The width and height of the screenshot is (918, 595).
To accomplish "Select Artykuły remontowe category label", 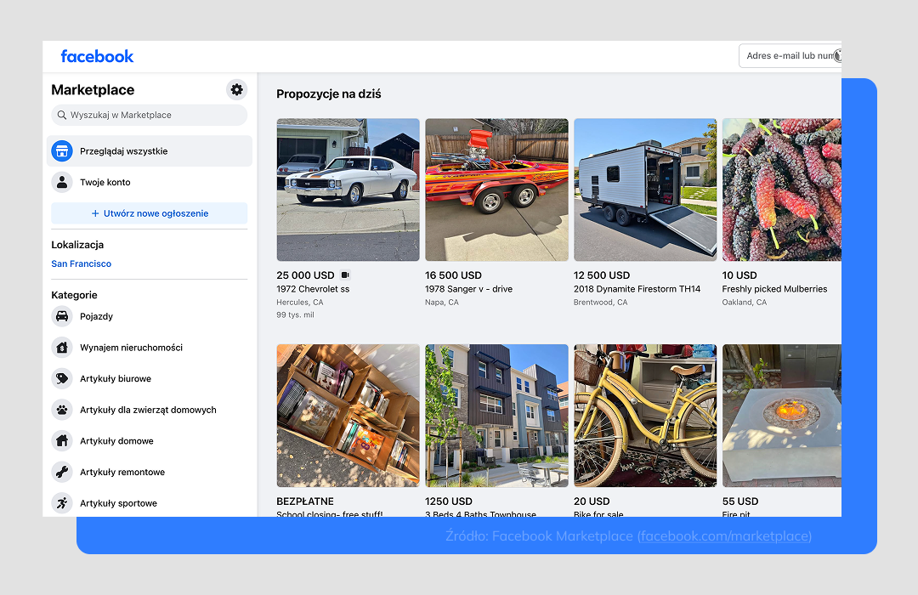I will 122,472.
